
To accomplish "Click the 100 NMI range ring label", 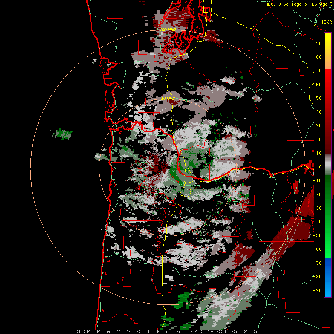I will 168,30.
